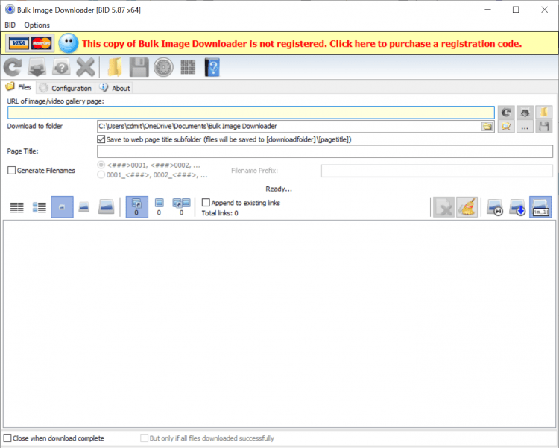The height and width of the screenshot is (448, 559).
Task: Click the folder icon right of URL field
Action: (x=543, y=113)
